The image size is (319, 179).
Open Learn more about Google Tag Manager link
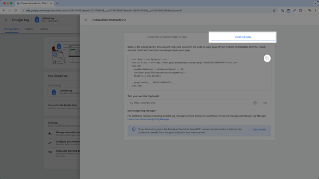148,119
